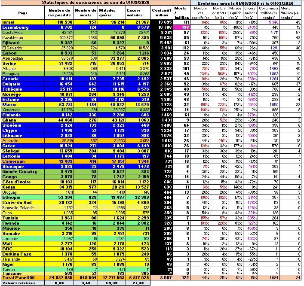Click the Sénégal cell
304x286 pixels.
coord(23,151)
